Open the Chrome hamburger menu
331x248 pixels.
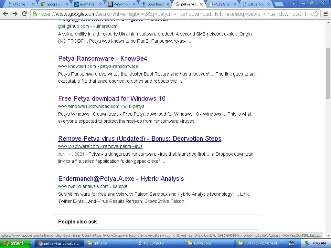point(326,14)
